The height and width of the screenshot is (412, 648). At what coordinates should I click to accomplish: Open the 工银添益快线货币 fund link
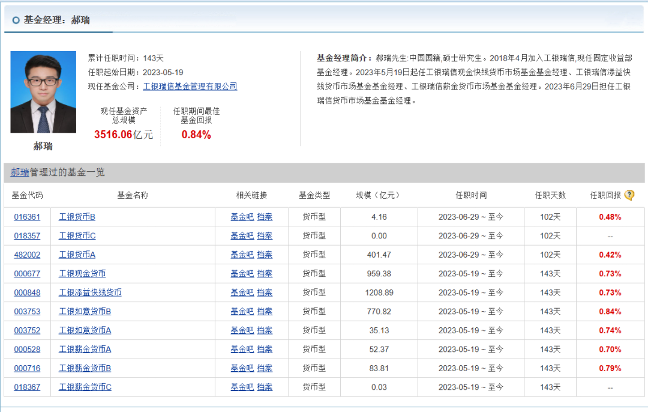point(90,292)
